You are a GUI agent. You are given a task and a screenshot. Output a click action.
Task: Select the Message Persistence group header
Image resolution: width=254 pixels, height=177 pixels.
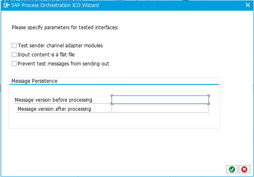[x=34, y=81]
